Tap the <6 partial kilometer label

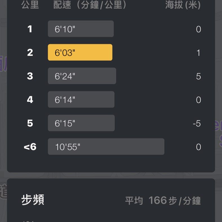coord(30,147)
